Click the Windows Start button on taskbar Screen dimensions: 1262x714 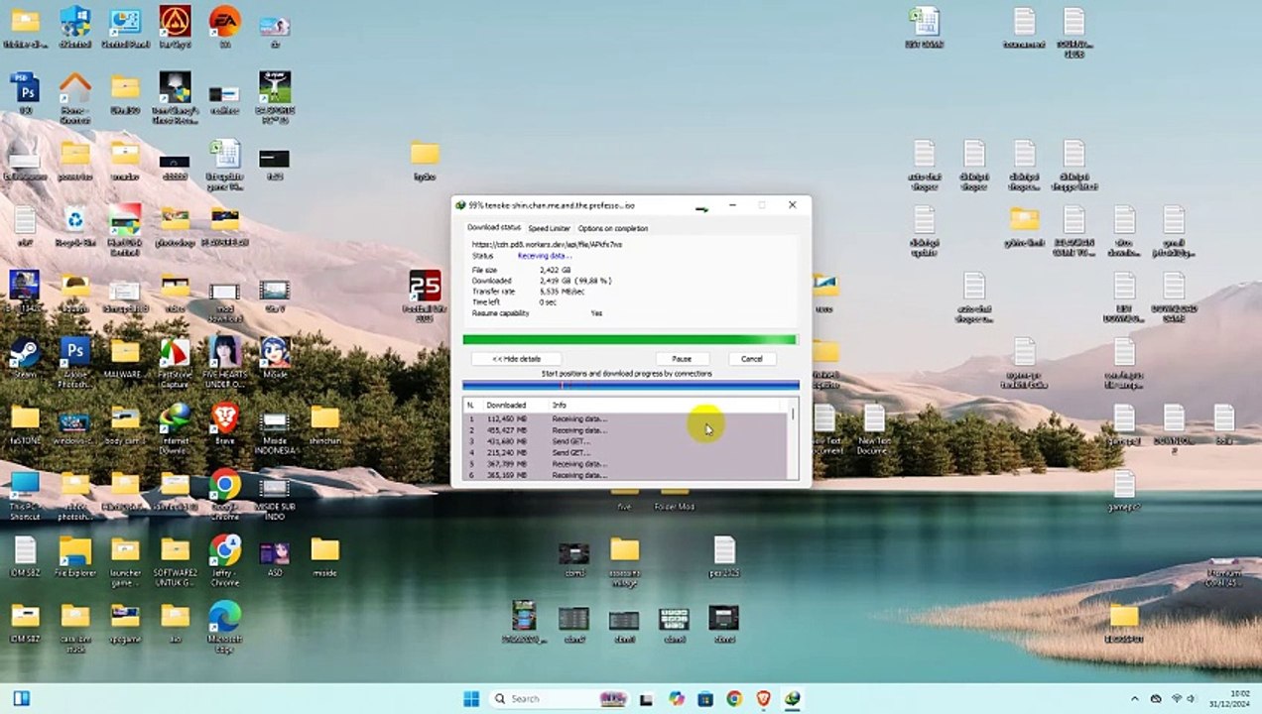(471, 698)
